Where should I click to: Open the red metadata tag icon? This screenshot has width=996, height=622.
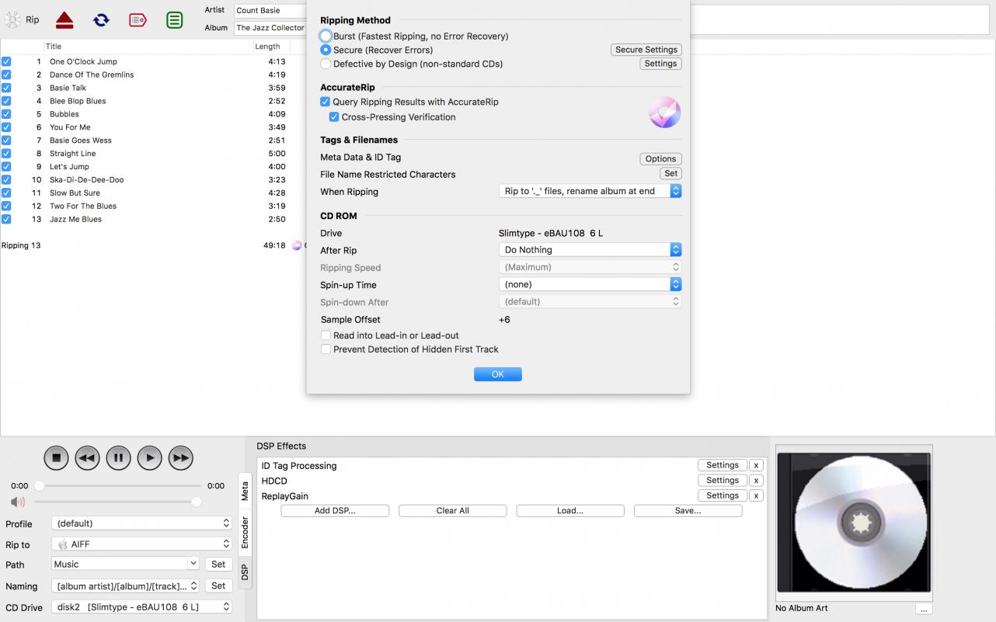138,20
